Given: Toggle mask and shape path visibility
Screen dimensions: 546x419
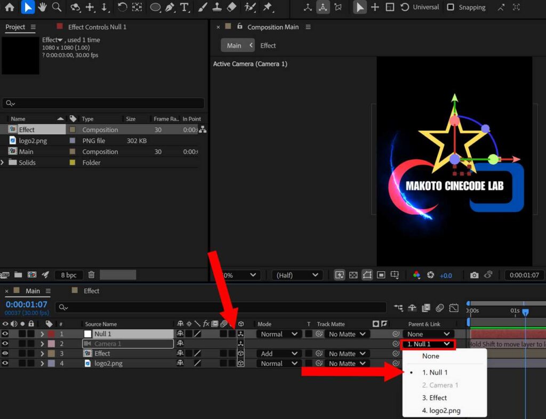Looking at the screenshot, I should [367, 275].
